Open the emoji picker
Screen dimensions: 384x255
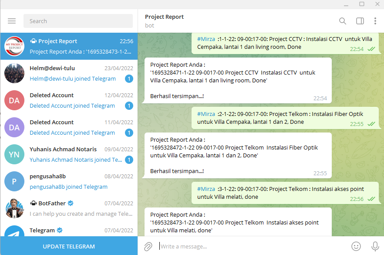[356, 246]
